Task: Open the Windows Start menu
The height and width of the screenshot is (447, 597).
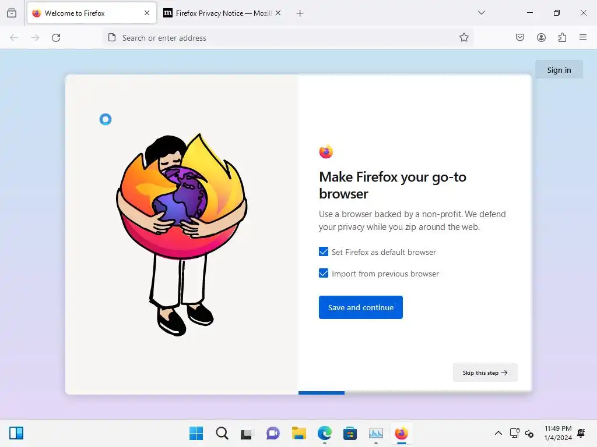Action: [x=196, y=433]
